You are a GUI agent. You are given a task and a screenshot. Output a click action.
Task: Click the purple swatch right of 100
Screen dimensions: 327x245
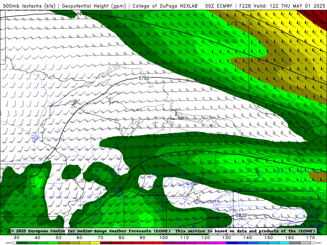point(169,243)
